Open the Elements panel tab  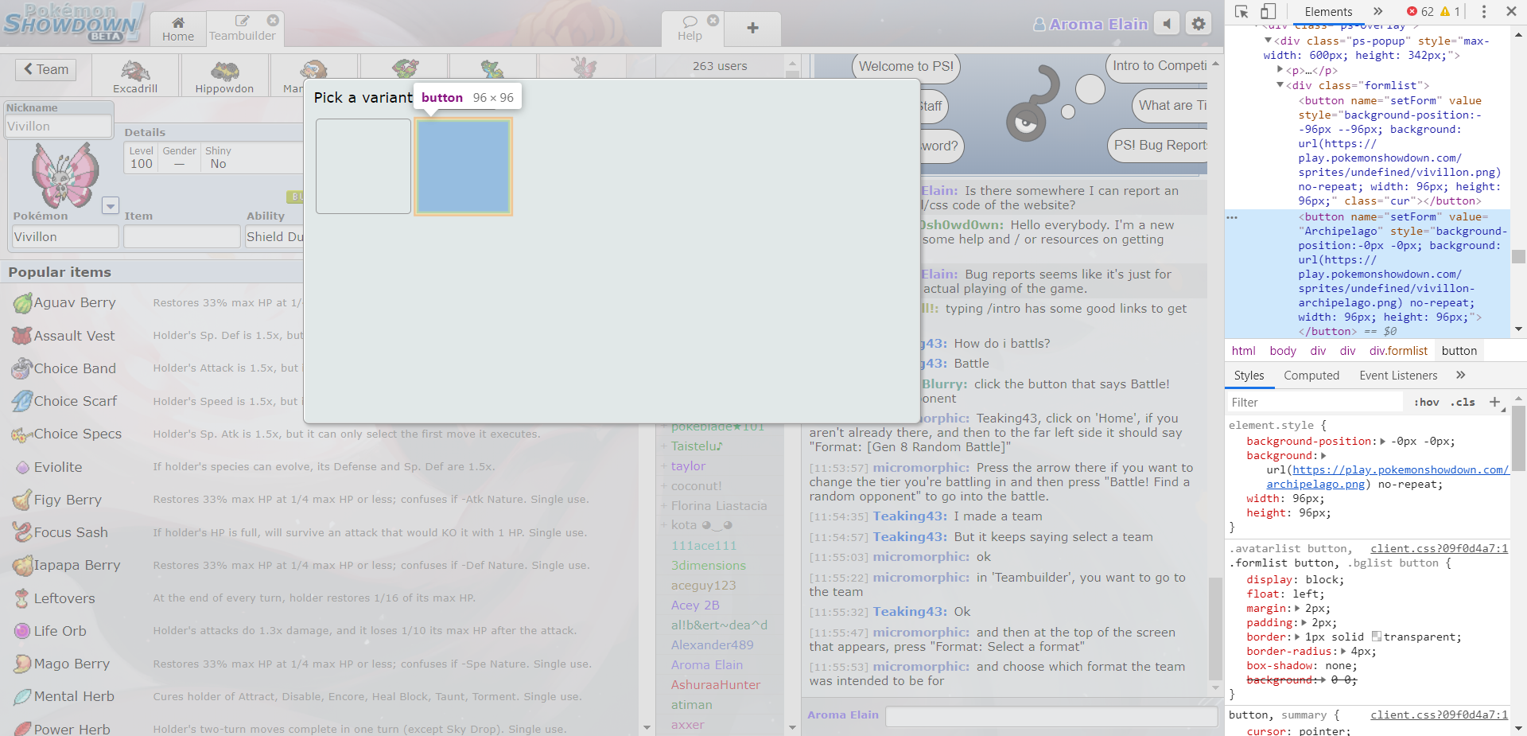[1328, 11]
